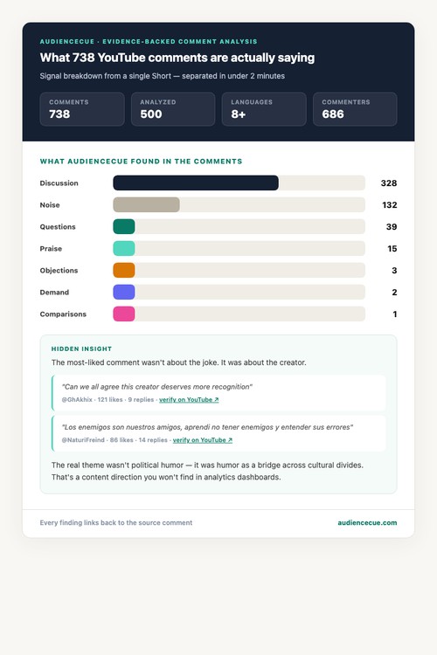Screen dimensions: 437x655
Task: Click the Hidden Insight heading
Action: (x=81, y=348)
